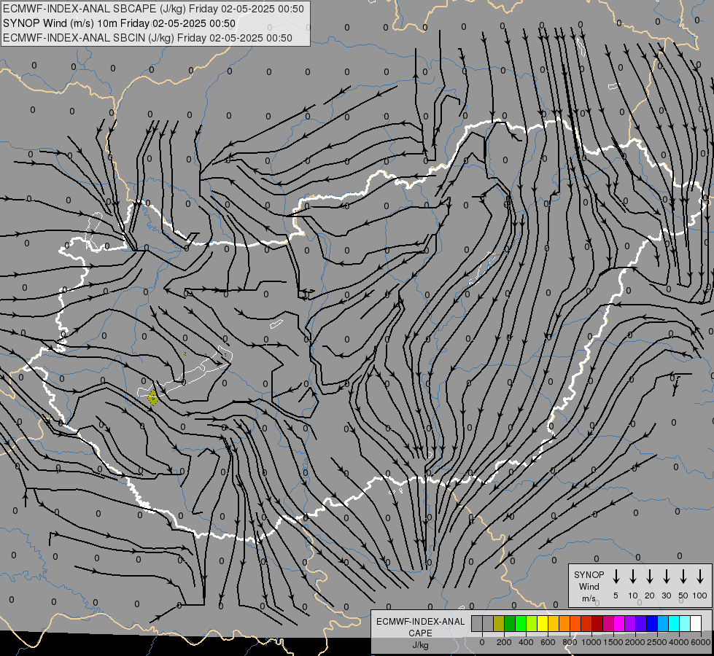Viewport: 714px width, 656px height.
Task: Click the yellow-green CAPE diamond on map
Action: click(x=153, y=397)
